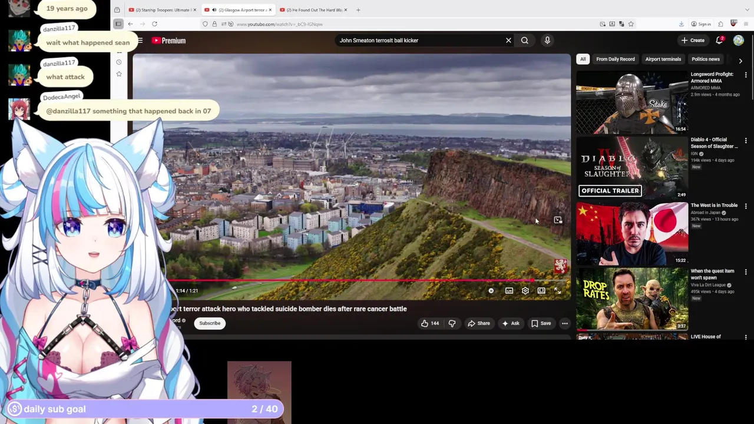
Task: Open browser sidebar history clock icon
Action: (x=119, y=62)
